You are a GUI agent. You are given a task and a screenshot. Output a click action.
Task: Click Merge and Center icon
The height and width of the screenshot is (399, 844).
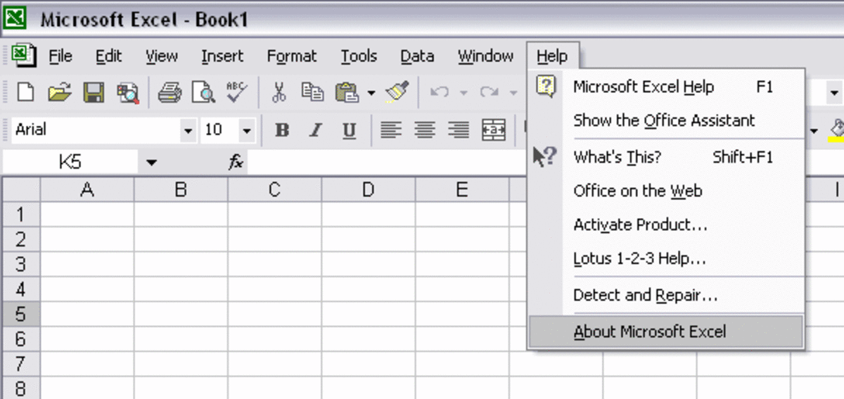tap(493, 129)
